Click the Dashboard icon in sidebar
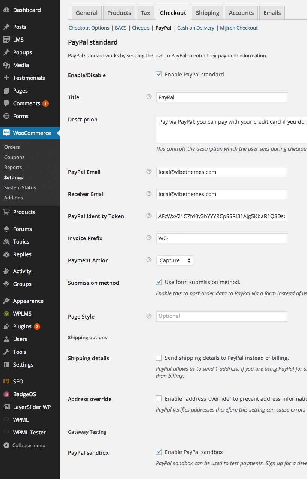 click(x=6, y=10)
